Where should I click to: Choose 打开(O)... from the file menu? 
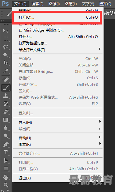(x=58, y=17)
